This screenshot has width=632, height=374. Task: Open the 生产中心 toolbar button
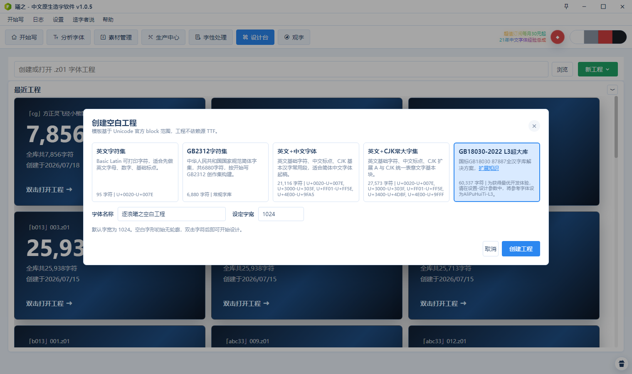[x=163, y=37]
